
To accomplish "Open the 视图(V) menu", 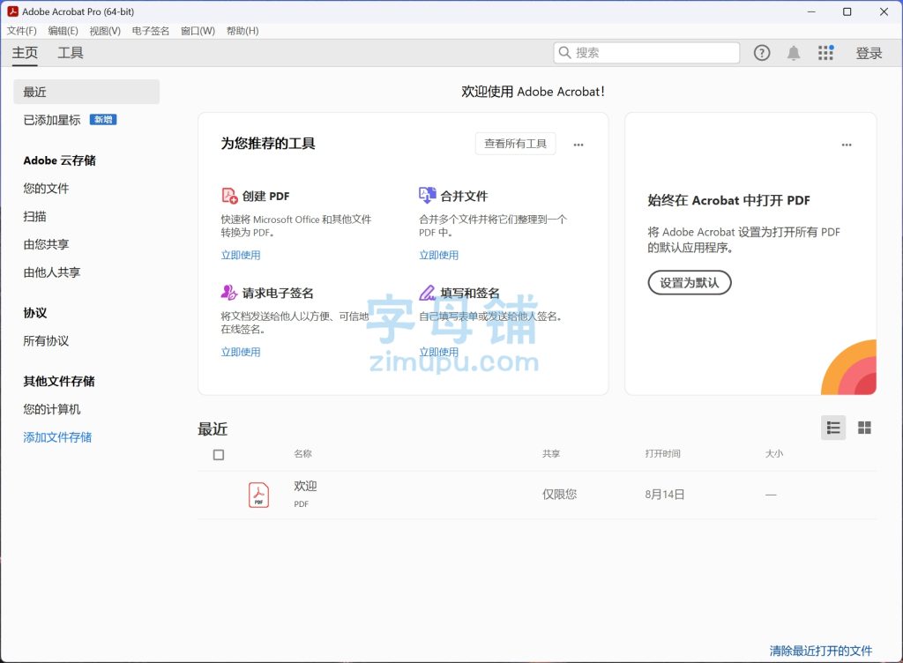I will tap(105, 31).
